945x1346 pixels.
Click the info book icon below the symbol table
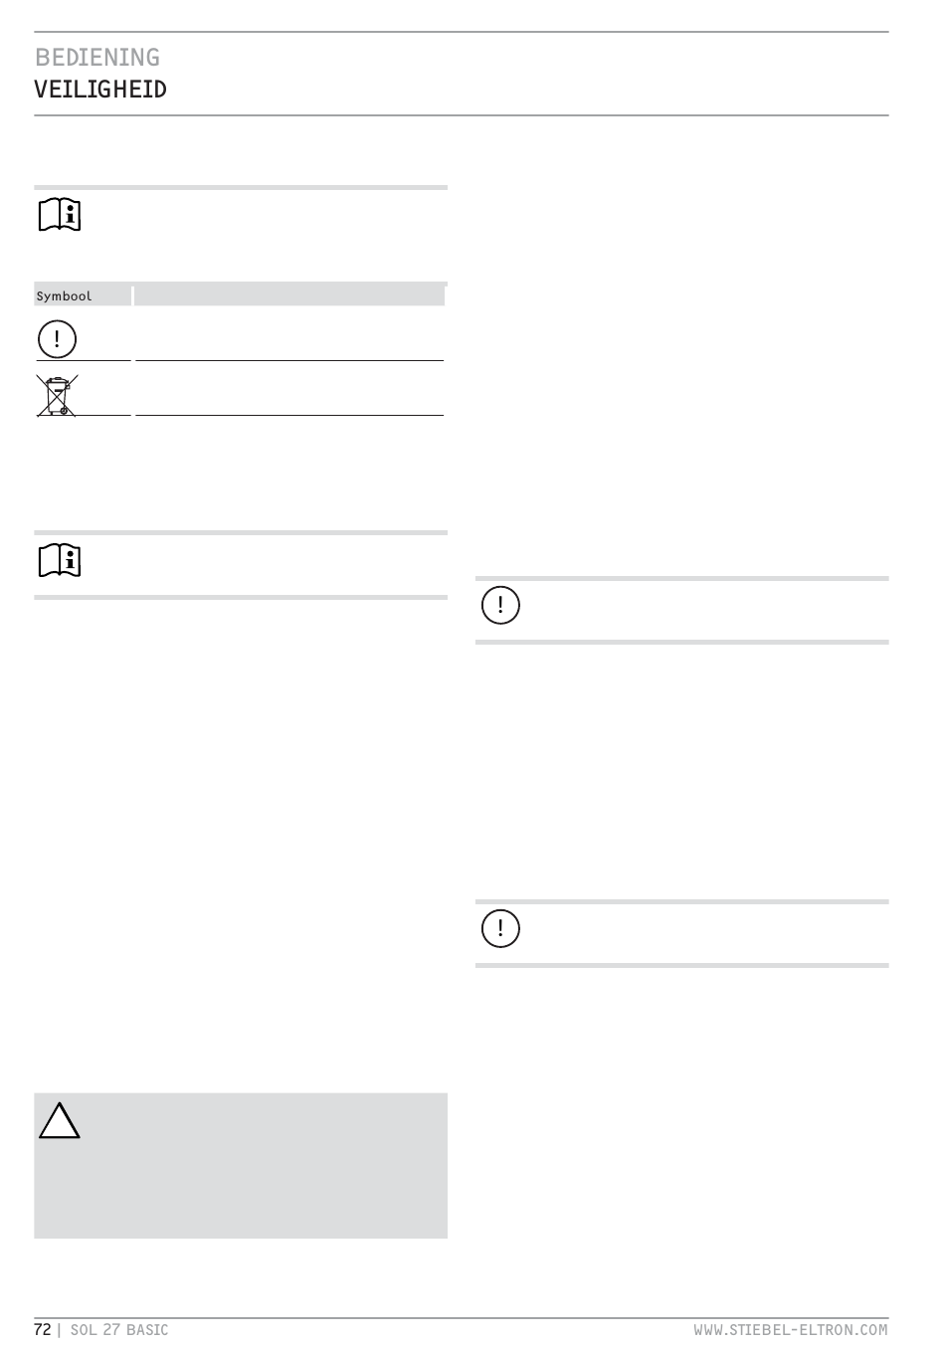[60, 561]
